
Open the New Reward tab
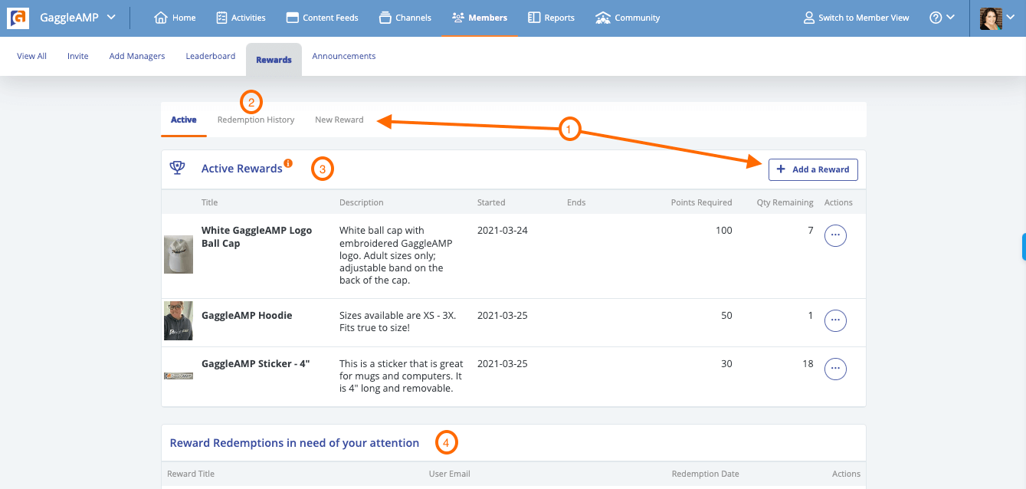point(339,120)
